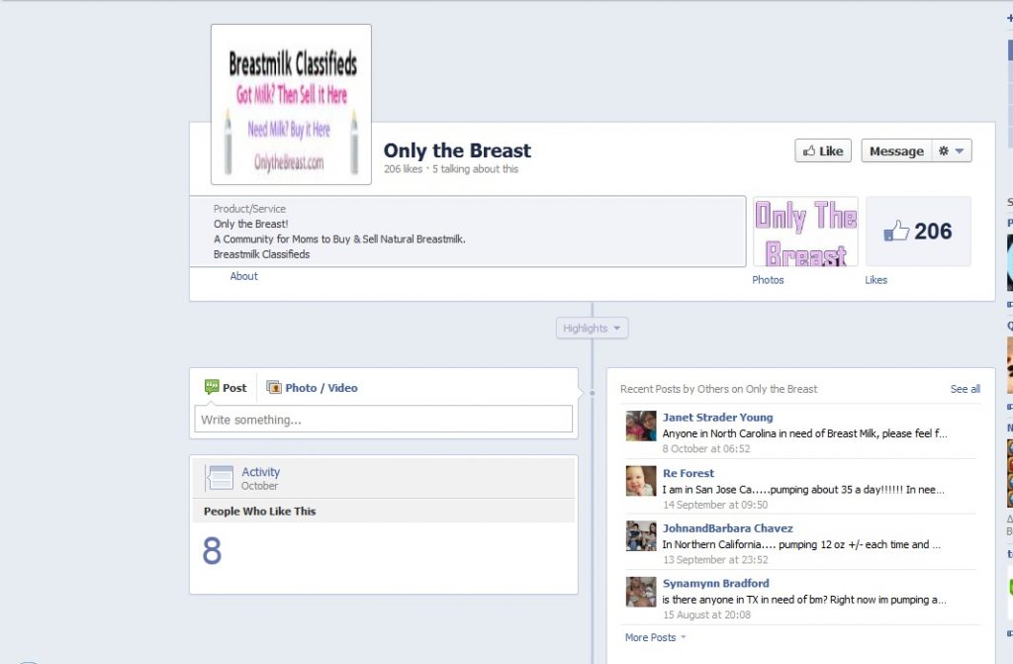Screen dimensions: 1013x664
Task: Click See all recent posts
Action: tap(965, 389)
